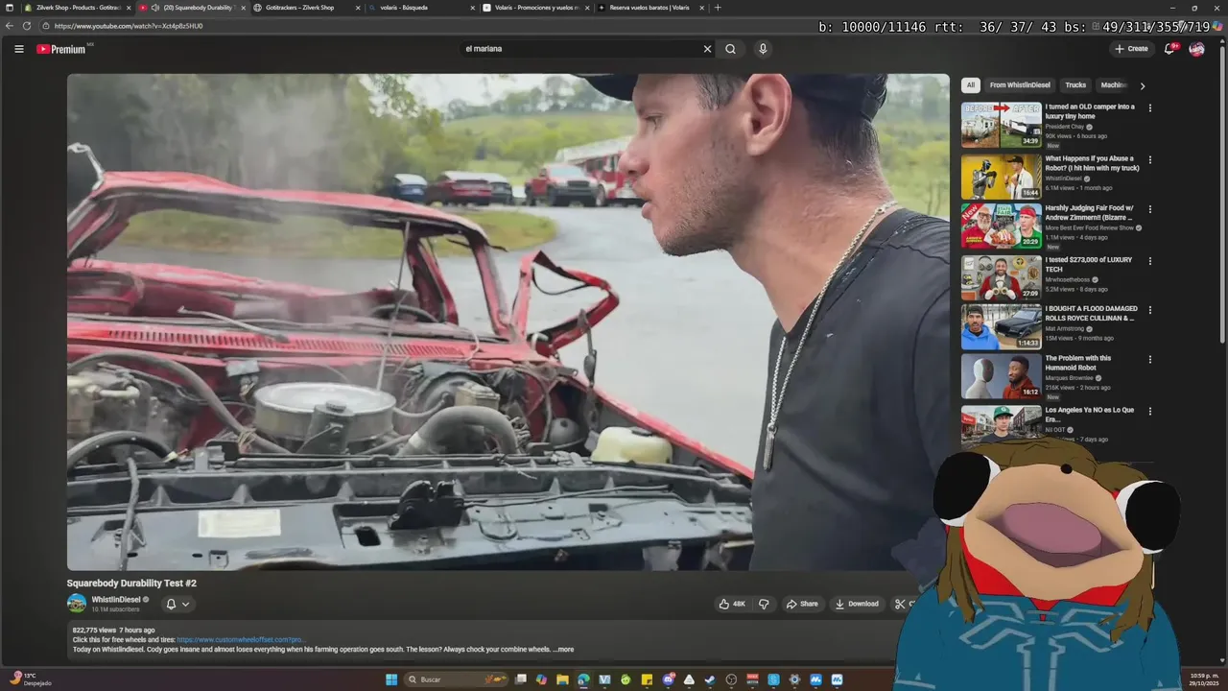Open Harshly Judging Fair Food thumbnail
The image size is (1228, 691).
tap(1001, 226)
